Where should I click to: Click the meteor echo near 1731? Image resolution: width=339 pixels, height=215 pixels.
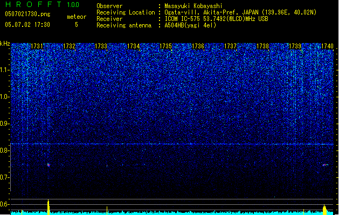click(x=49, y=165)
